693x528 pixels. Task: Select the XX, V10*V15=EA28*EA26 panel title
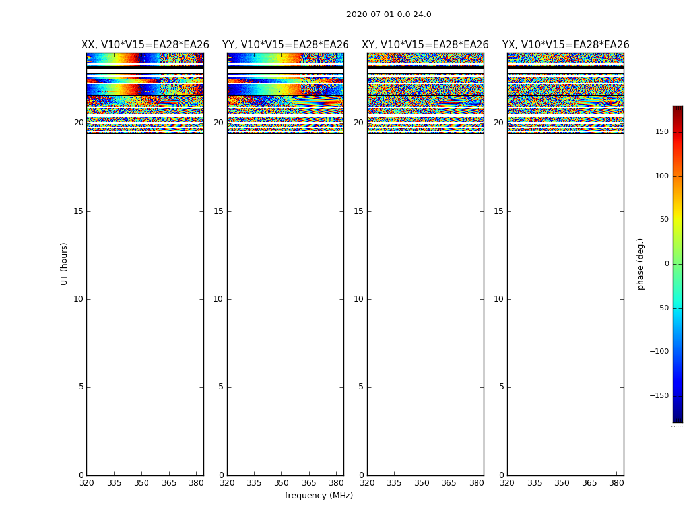[x=145, y=45]
